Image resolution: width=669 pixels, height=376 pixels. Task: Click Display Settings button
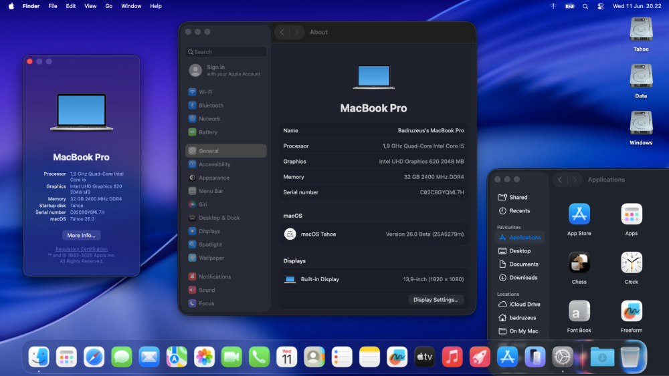click(436, 300)
